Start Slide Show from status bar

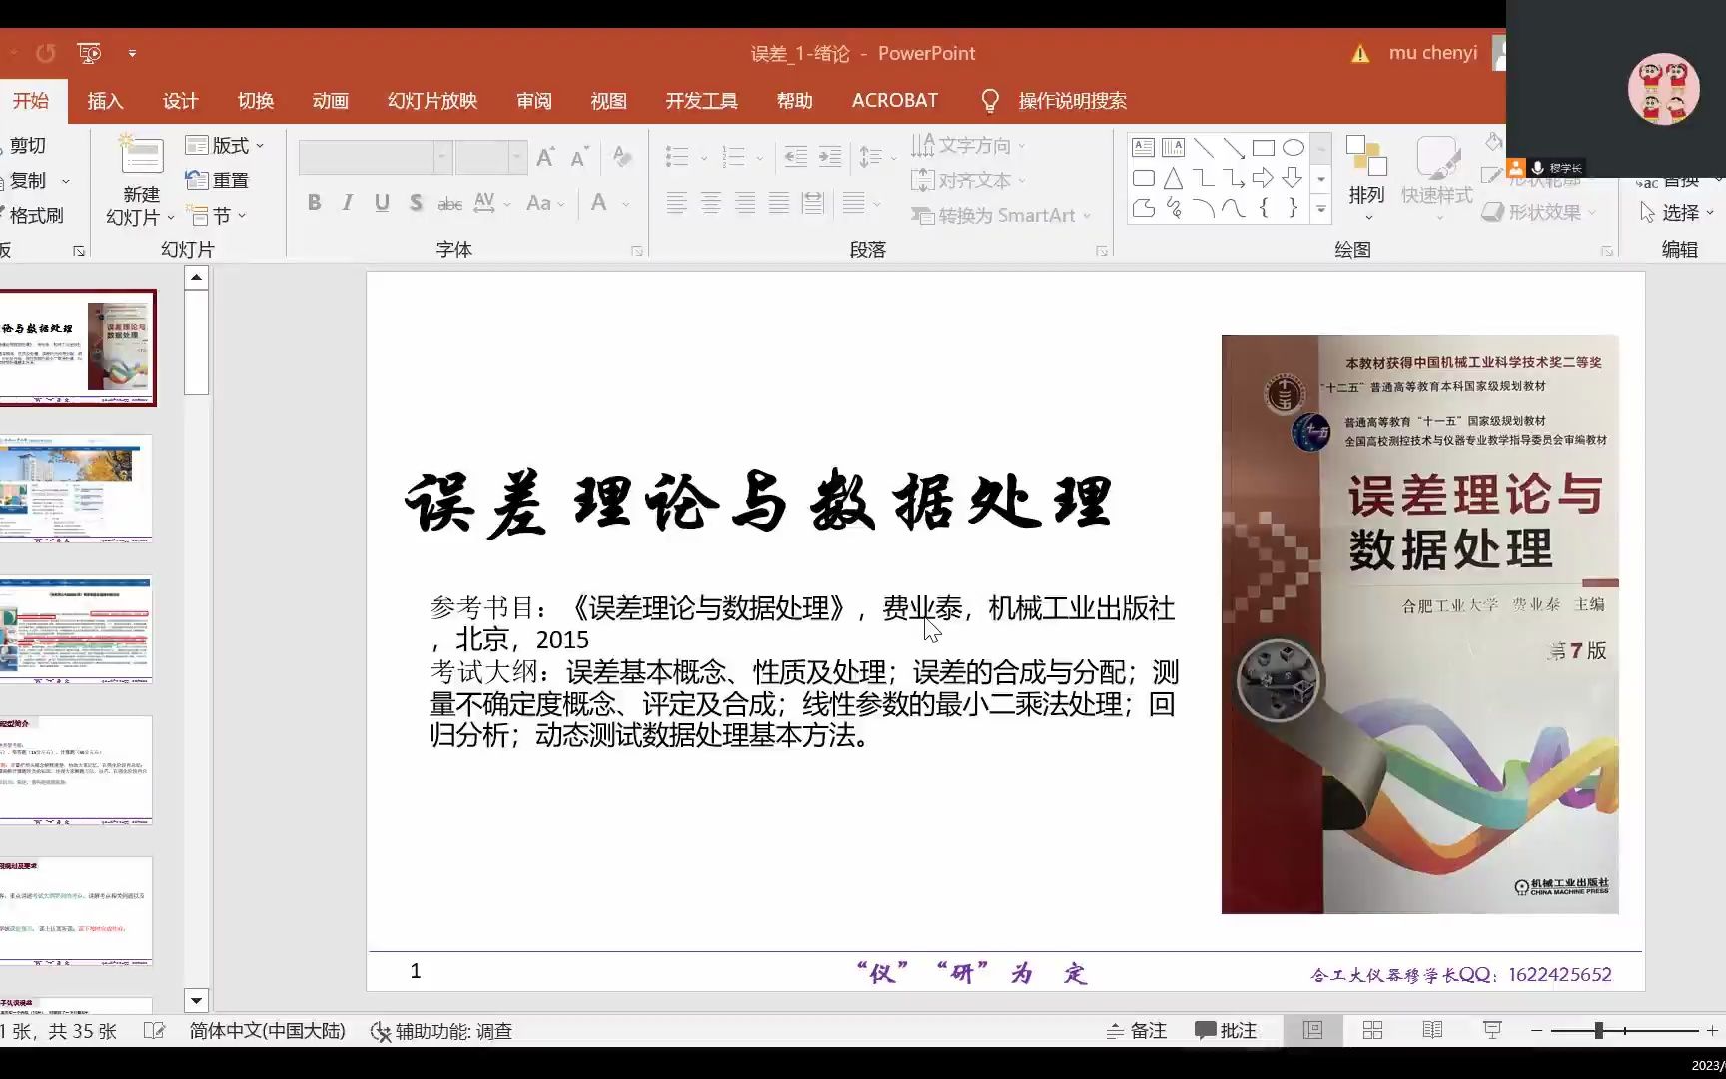[x=1492, y=1030]
